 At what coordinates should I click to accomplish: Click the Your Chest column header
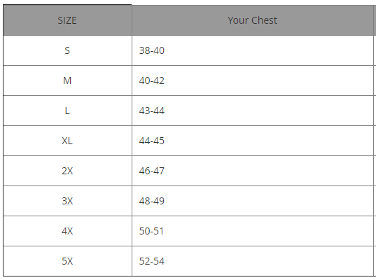(x=253, y=20)
